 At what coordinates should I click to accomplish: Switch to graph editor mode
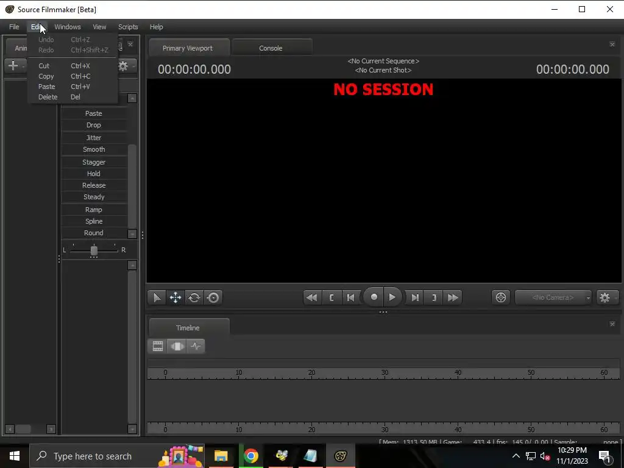tap(196, 346)
